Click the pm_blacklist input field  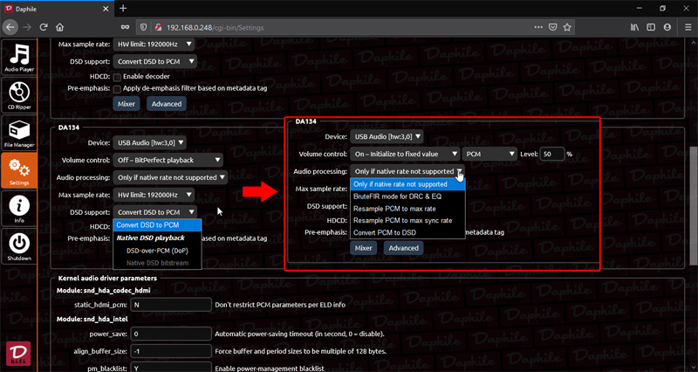171,369
